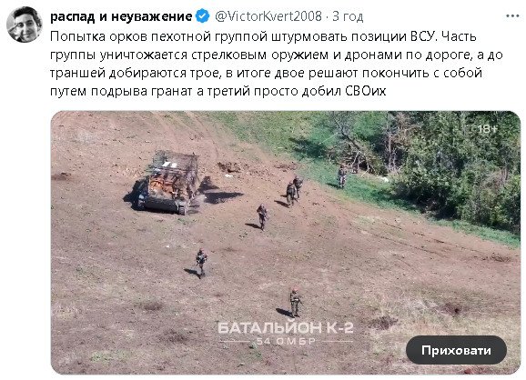Click the tweet line starting with путем подрыва

pos(218,91)
